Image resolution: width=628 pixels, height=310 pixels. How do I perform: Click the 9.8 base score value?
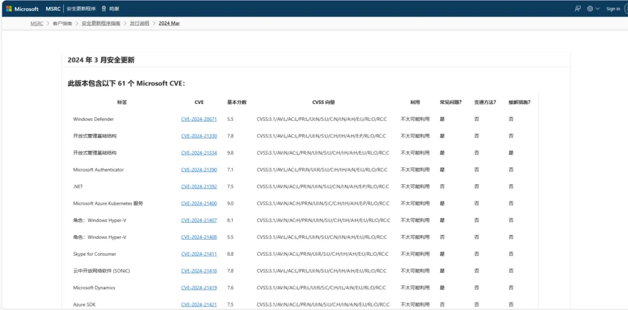[x=230, y=152]
